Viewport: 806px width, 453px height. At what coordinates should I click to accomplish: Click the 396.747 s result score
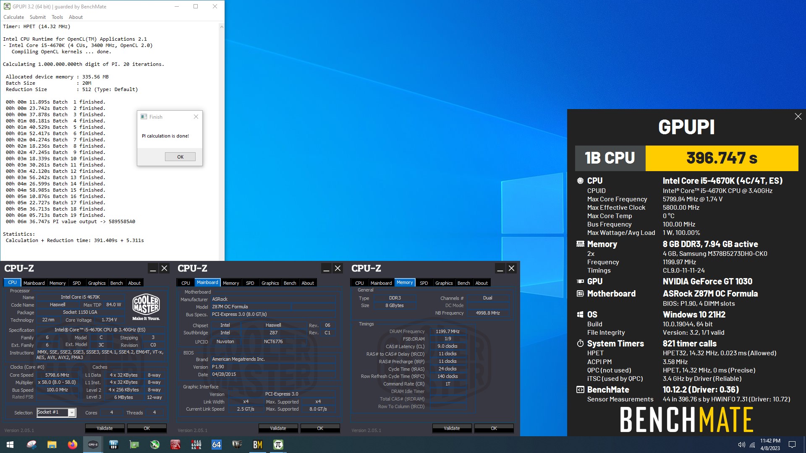[x=722, y=158]
